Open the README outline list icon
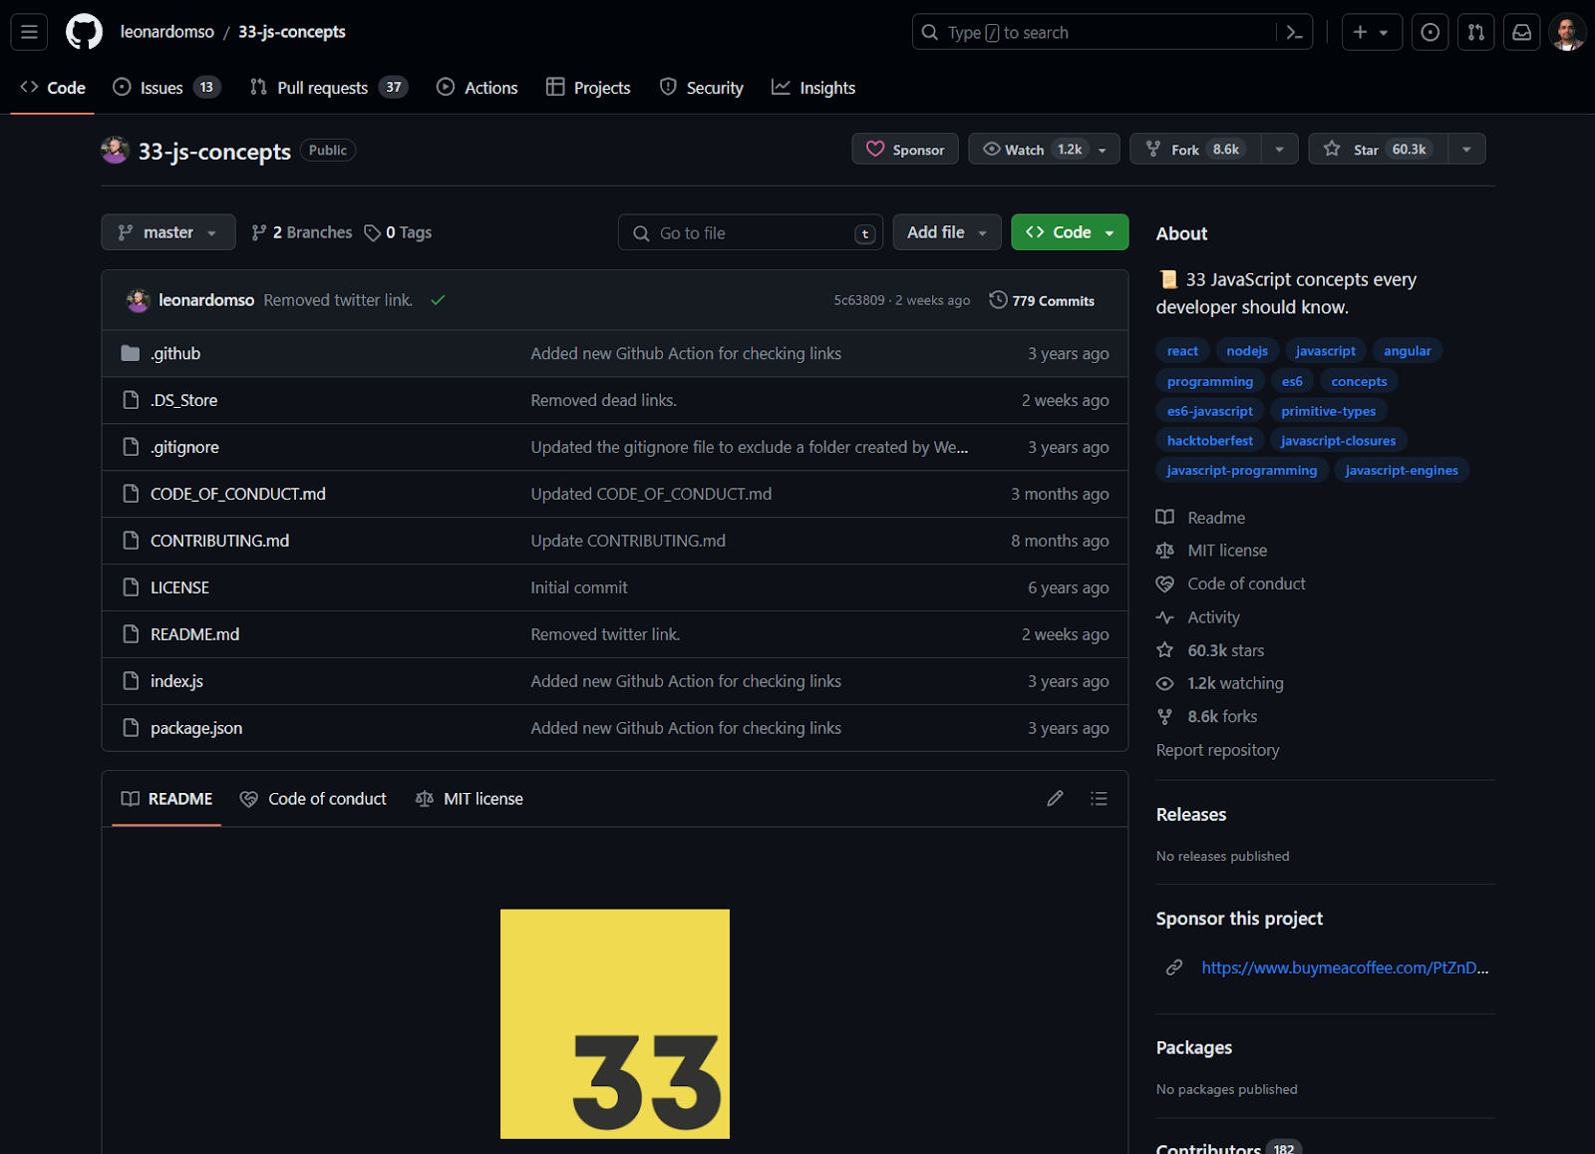 coord(1099,798)
